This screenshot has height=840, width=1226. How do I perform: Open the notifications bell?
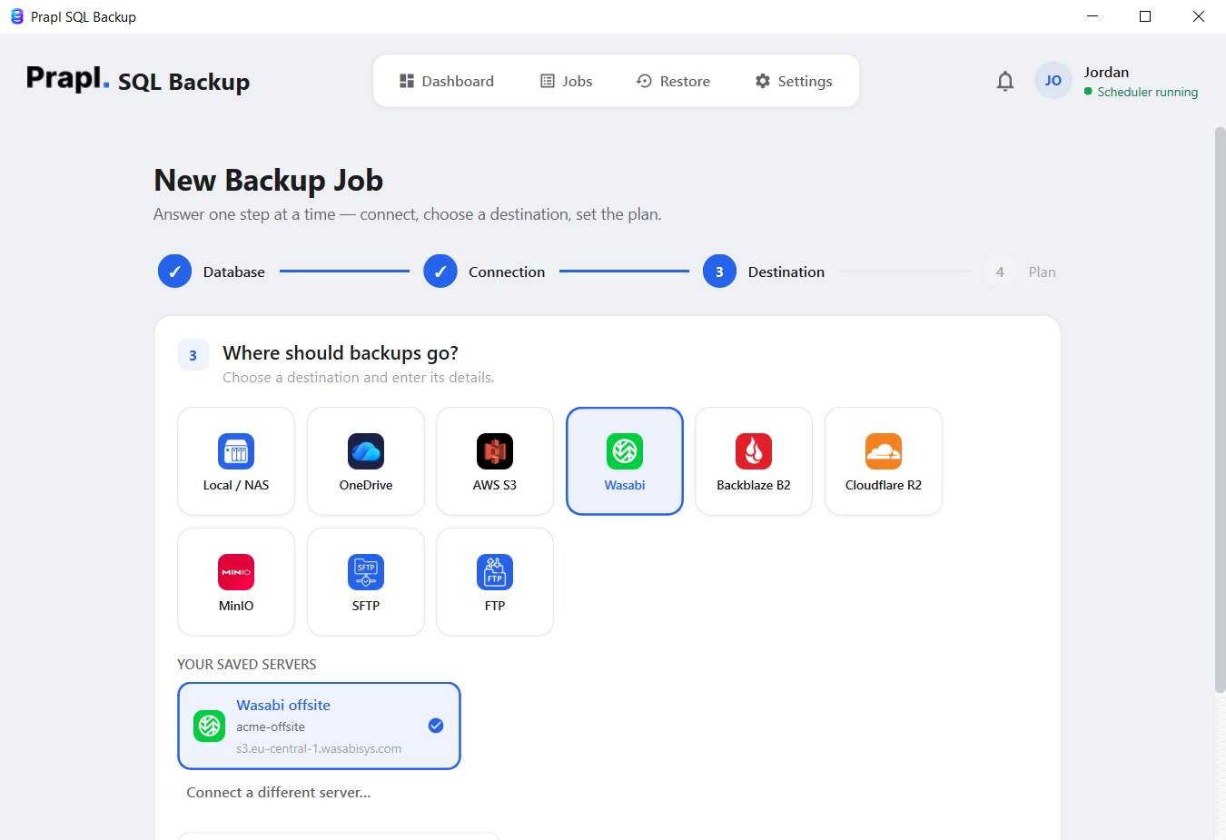pos(1005,81)
